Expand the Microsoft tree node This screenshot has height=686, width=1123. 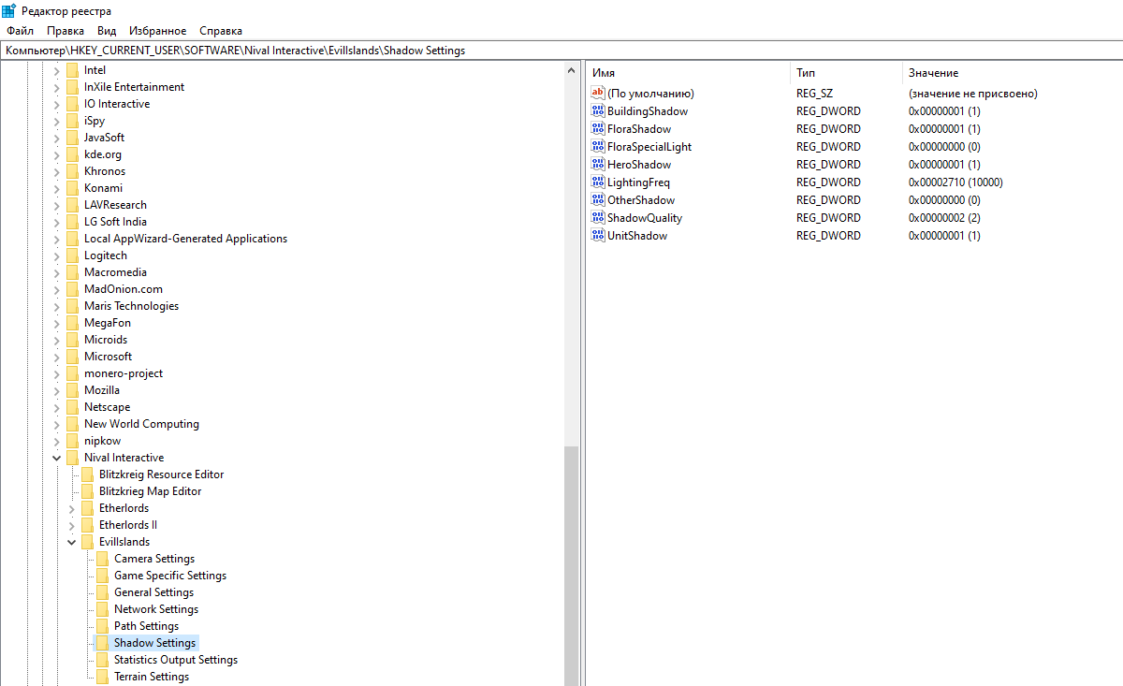coord(57,357)
